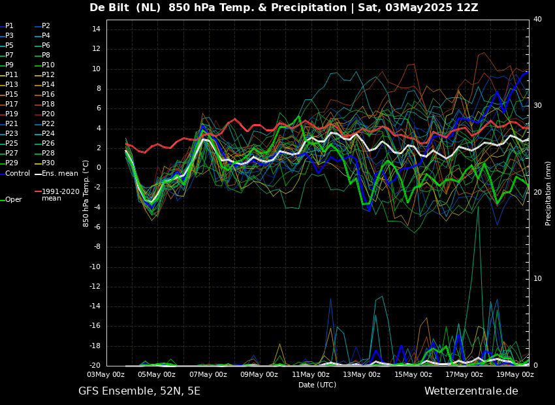Click the Date (UTC) axis label
This screenshot has width=555, height=405.
coord(317,385)
